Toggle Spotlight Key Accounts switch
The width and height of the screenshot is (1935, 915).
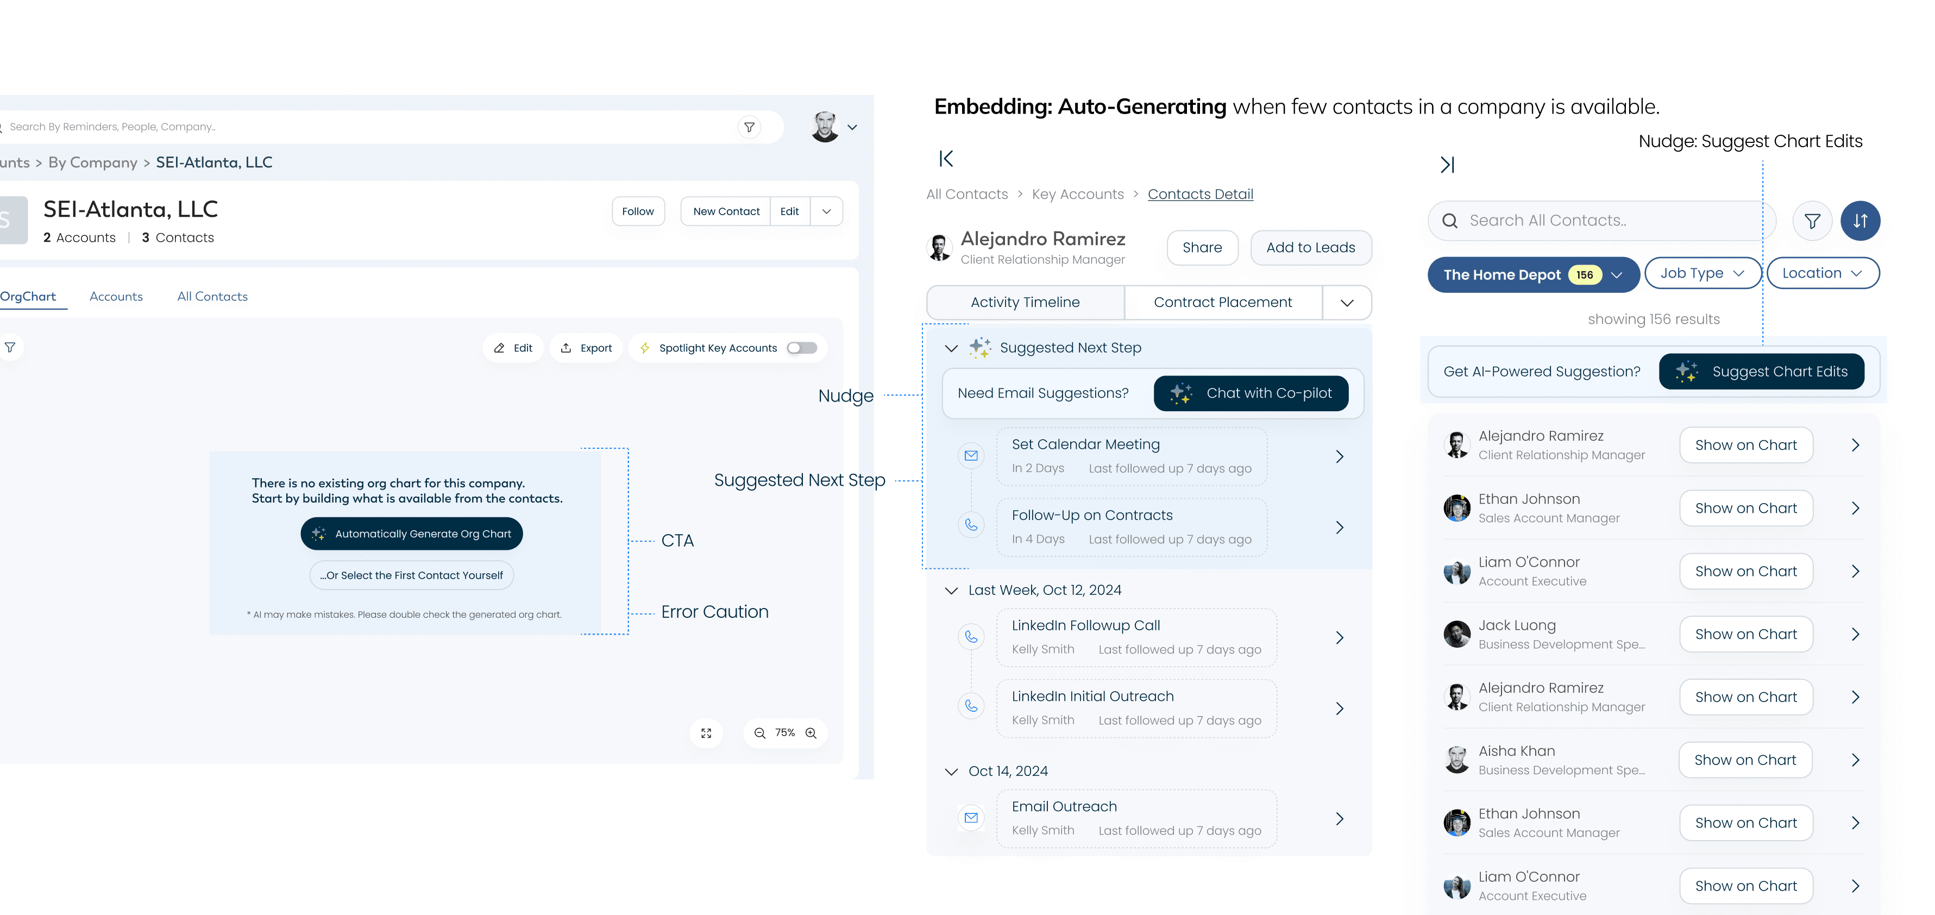pos(801,348)
